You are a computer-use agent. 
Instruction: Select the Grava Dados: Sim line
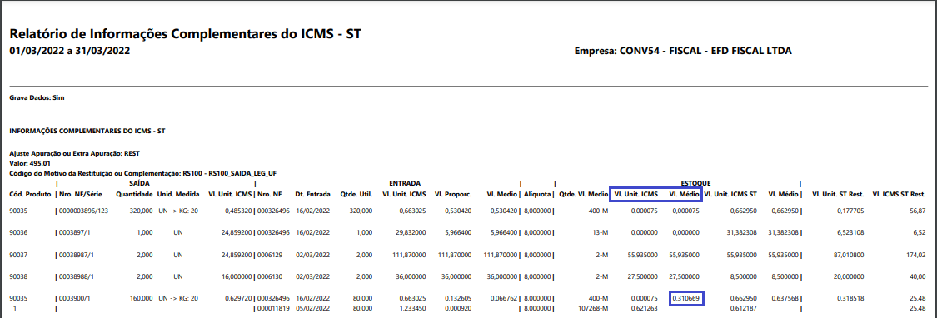click(x=37, y=97)
